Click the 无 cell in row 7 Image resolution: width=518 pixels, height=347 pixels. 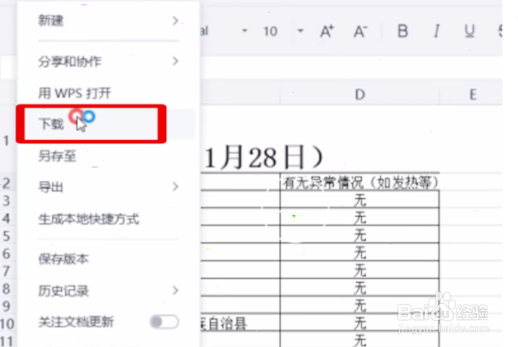click(x=360, y=271)
